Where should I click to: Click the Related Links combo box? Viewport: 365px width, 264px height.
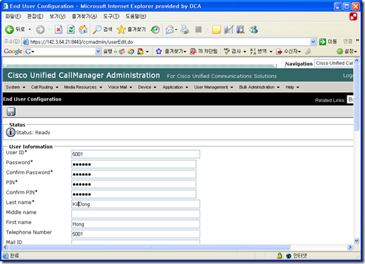click(350, 99)
